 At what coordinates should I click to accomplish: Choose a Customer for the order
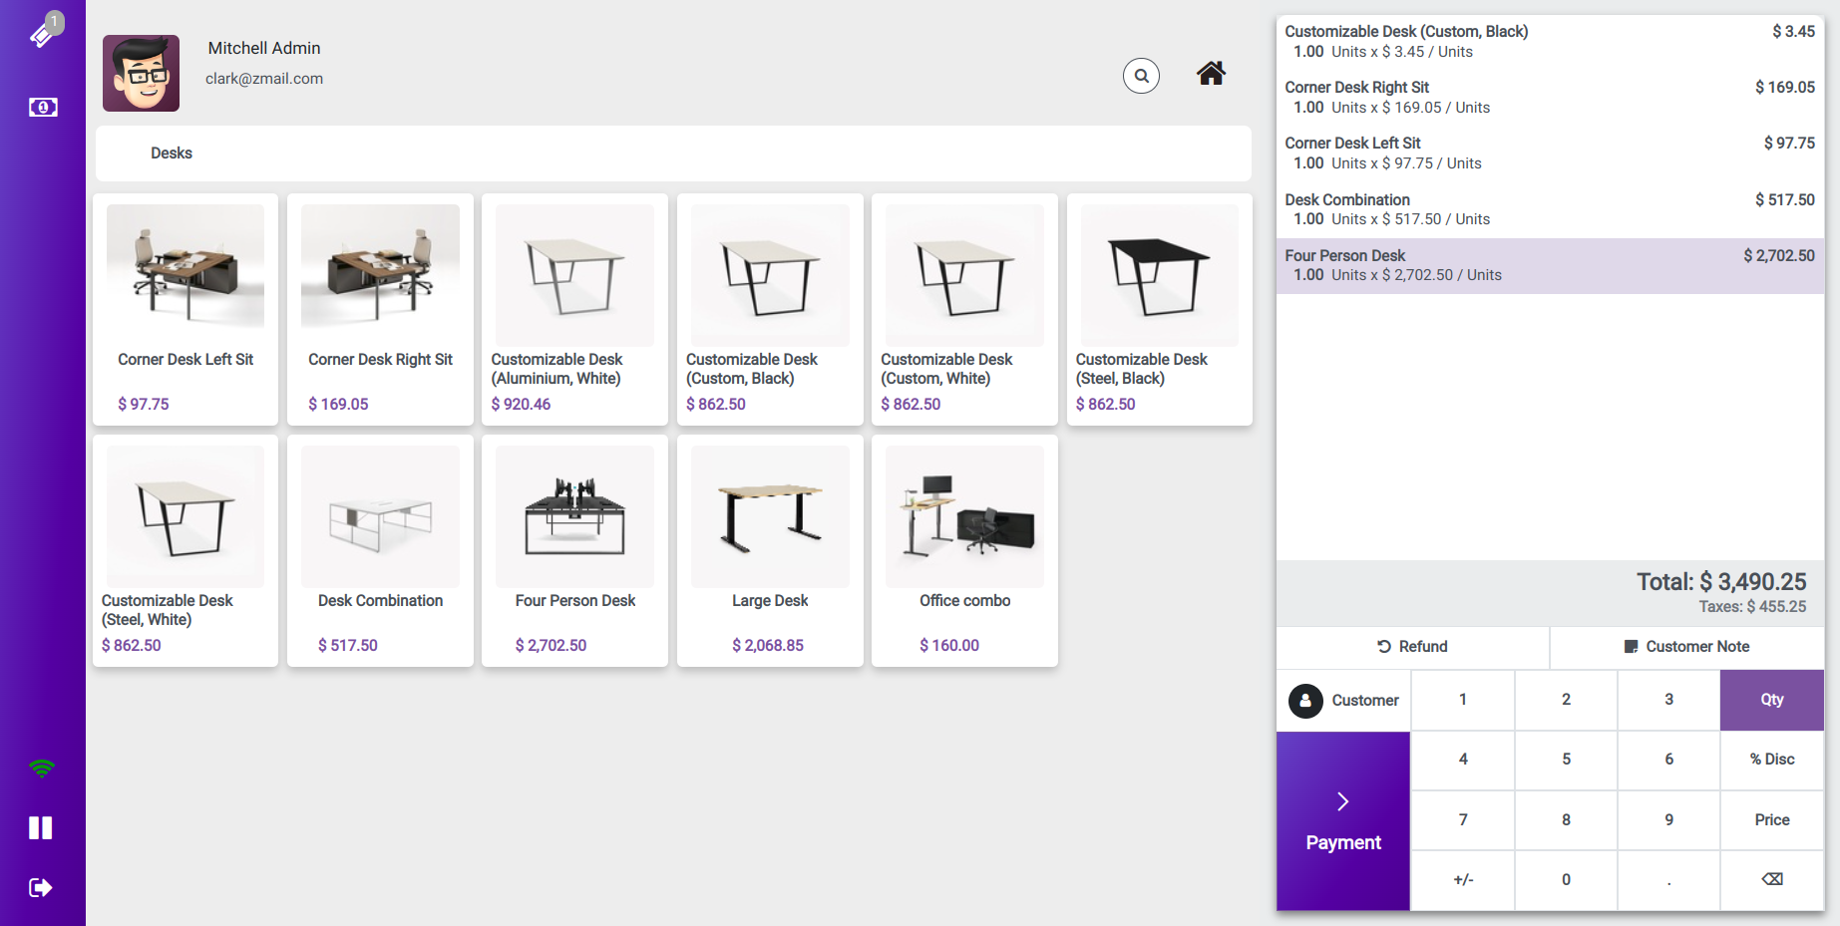coord(1343,701)
